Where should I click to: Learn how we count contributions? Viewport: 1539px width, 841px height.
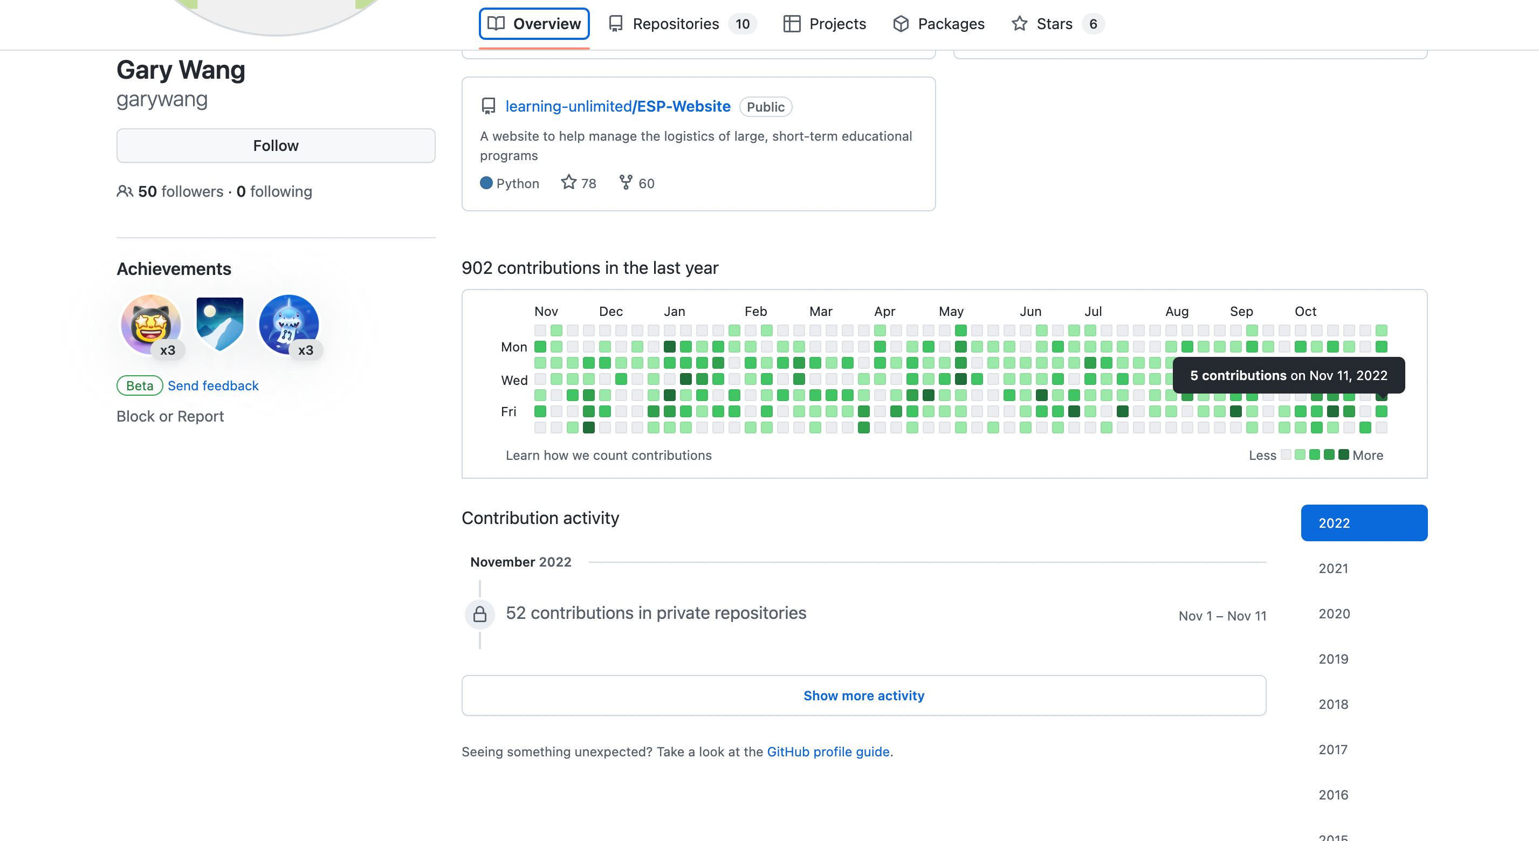[x=609, y=455]
